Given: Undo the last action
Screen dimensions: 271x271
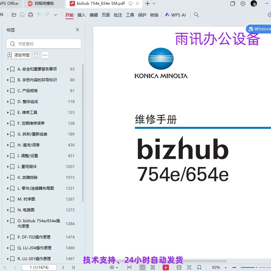Looking at the screenshot, I should [39, 15].
